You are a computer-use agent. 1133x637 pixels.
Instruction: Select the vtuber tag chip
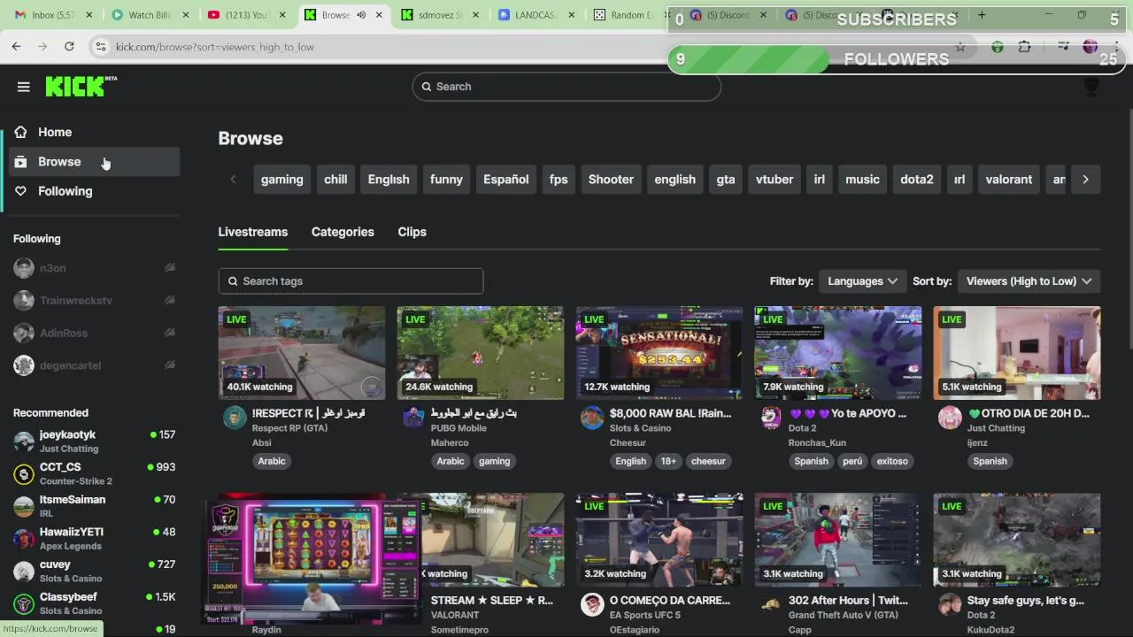tap(775, 180)
